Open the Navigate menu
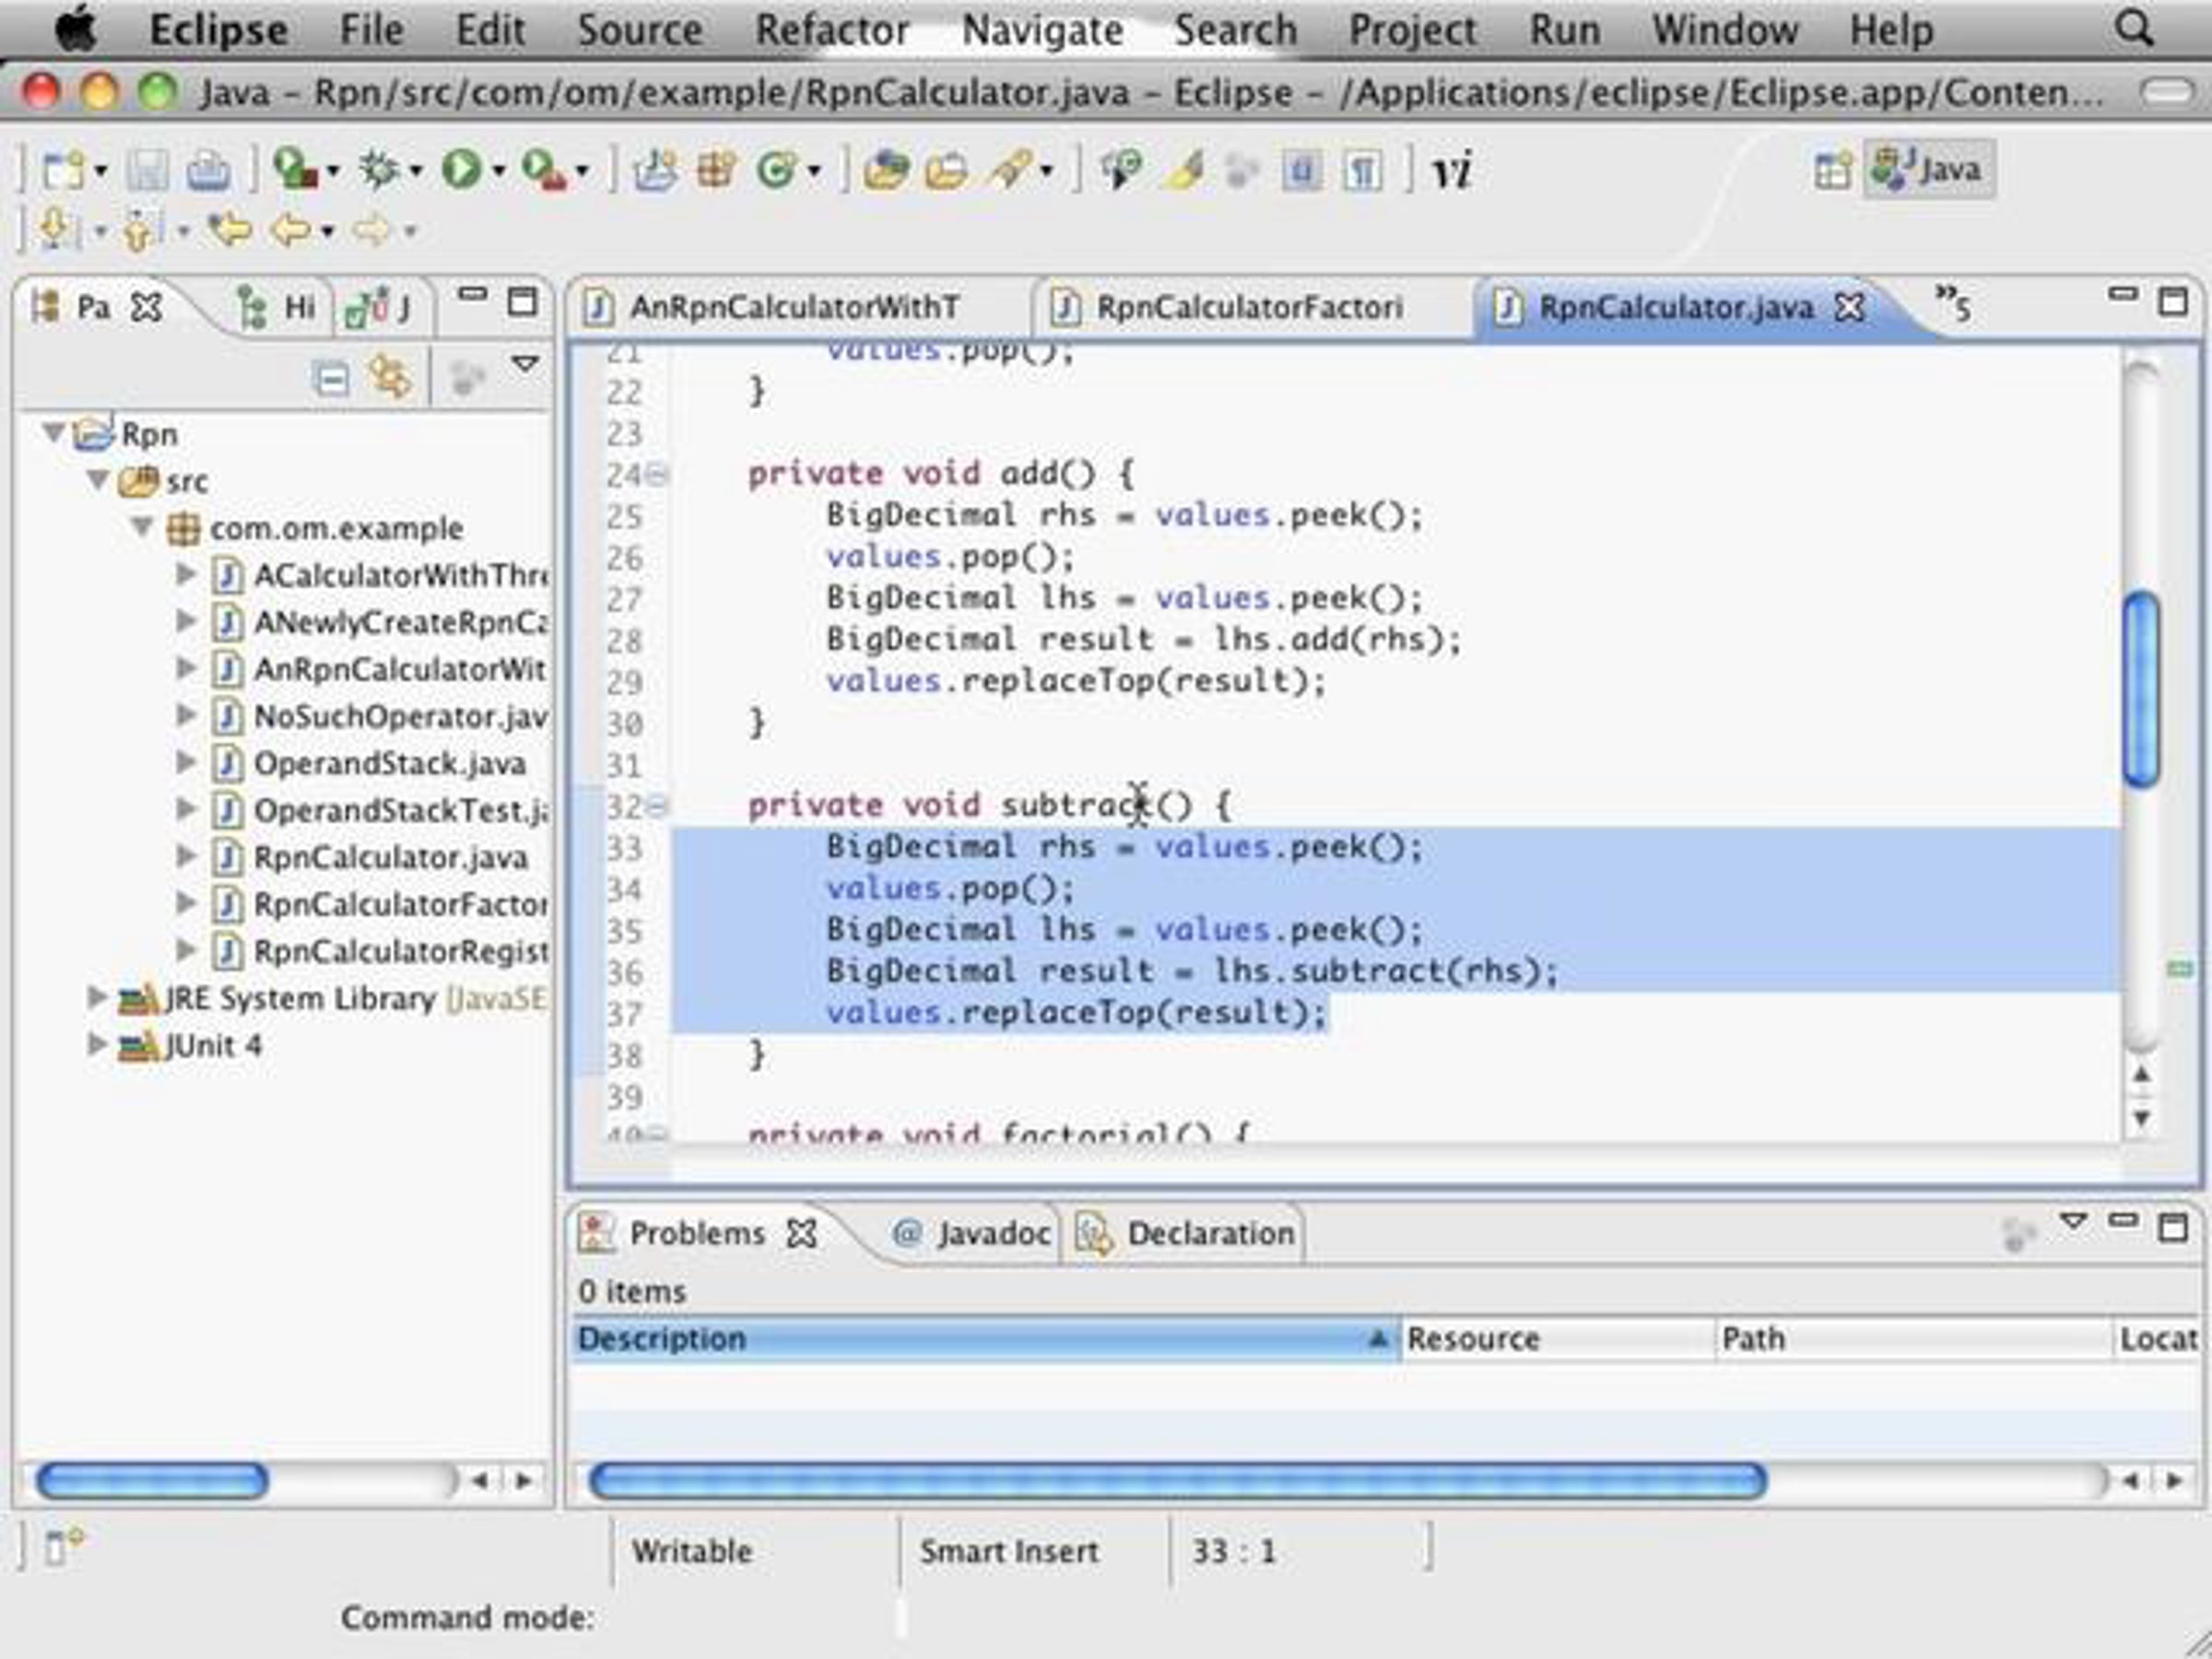The image size is (2212, 1659). [x=1042, y=30]
